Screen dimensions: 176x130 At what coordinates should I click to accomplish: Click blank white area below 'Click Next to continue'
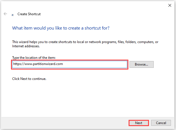coord(85,98)
